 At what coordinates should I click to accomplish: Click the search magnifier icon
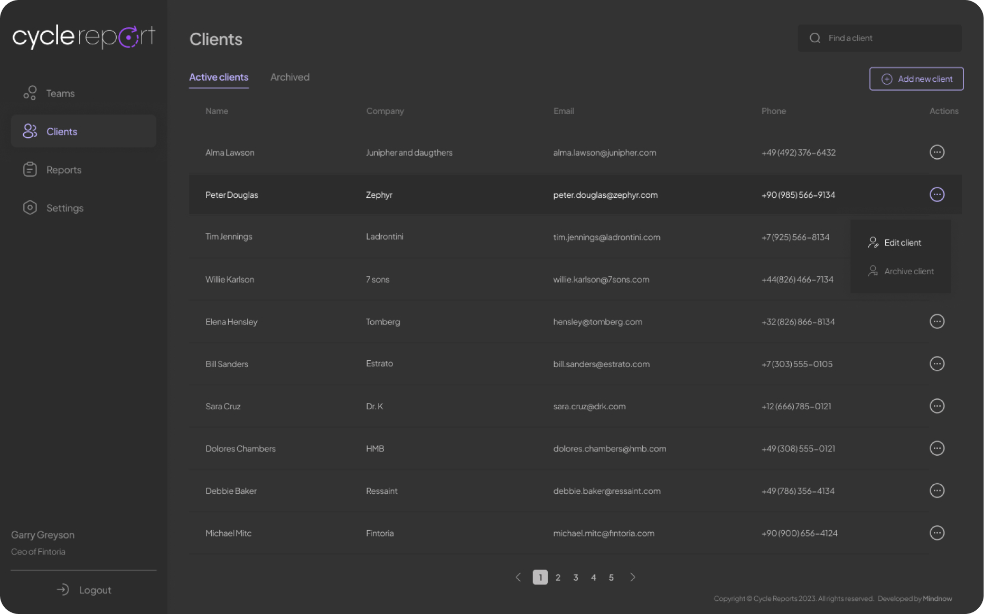(814, 38)
